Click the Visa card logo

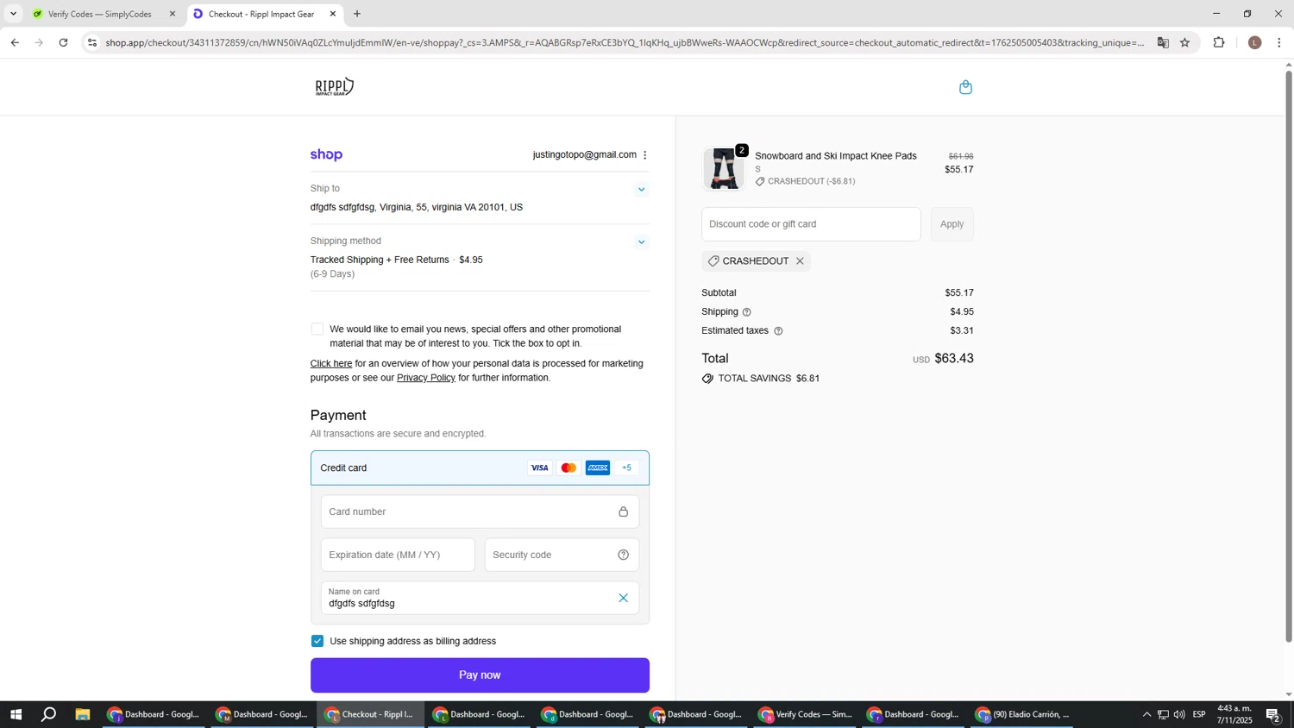tap(539, 468)
